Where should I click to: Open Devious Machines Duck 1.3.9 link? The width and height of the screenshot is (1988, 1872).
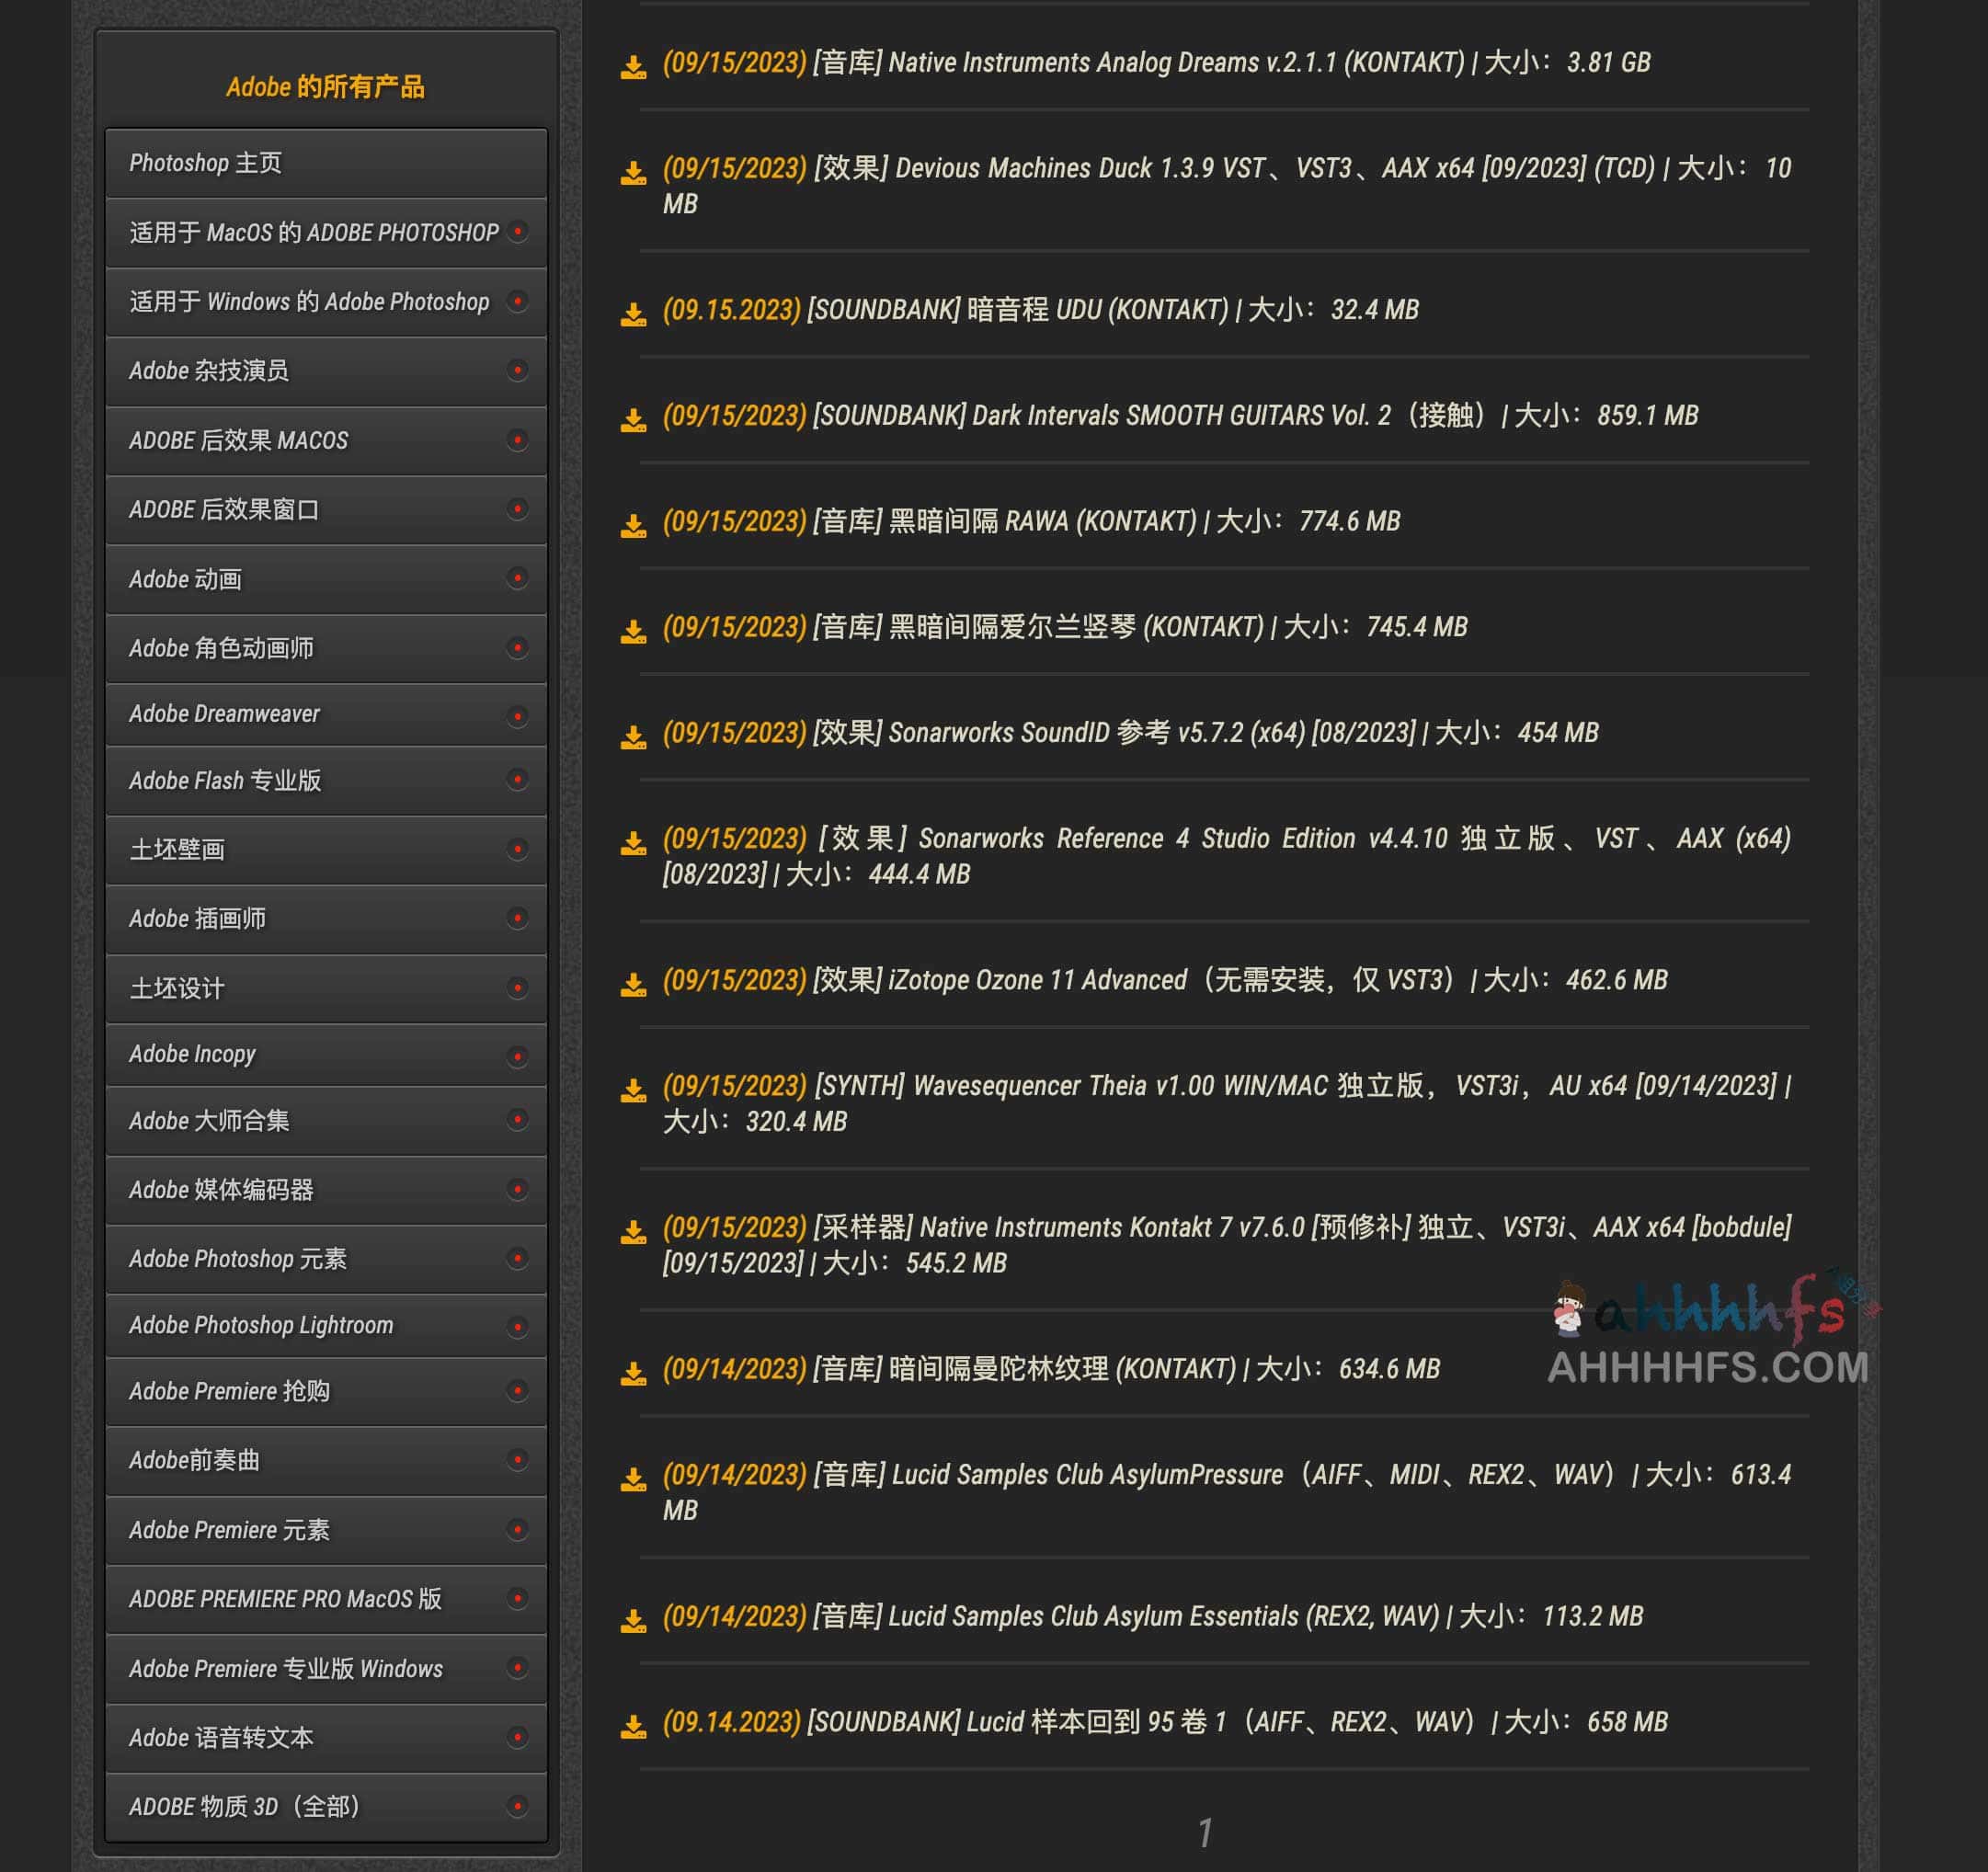[x=1226, y=185]
